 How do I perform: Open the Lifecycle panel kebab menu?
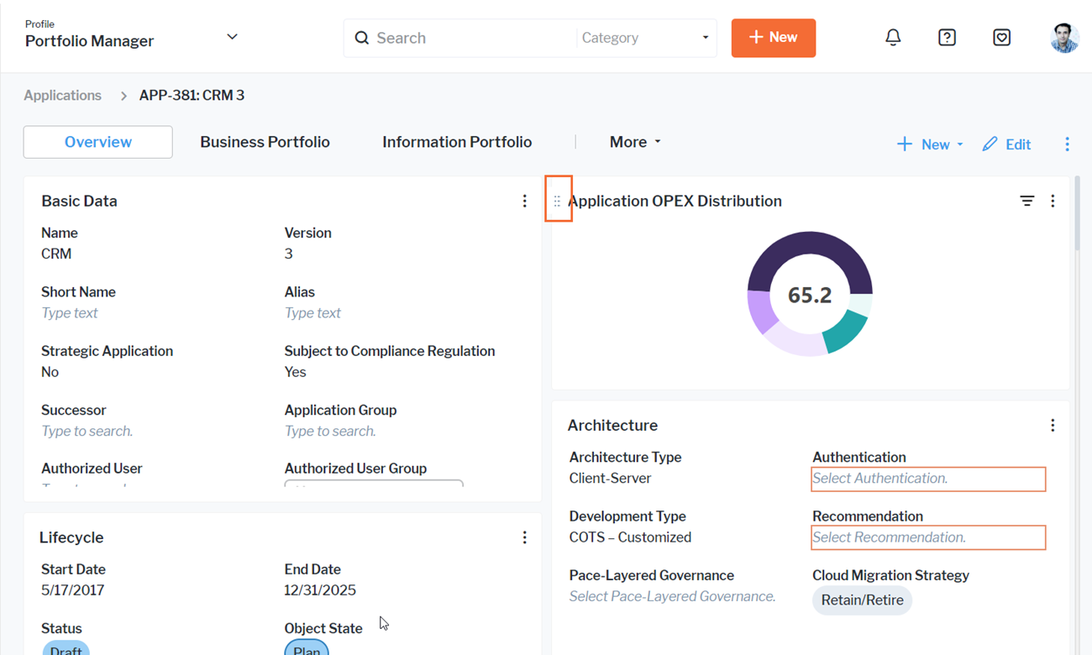[x=525, y=537]
